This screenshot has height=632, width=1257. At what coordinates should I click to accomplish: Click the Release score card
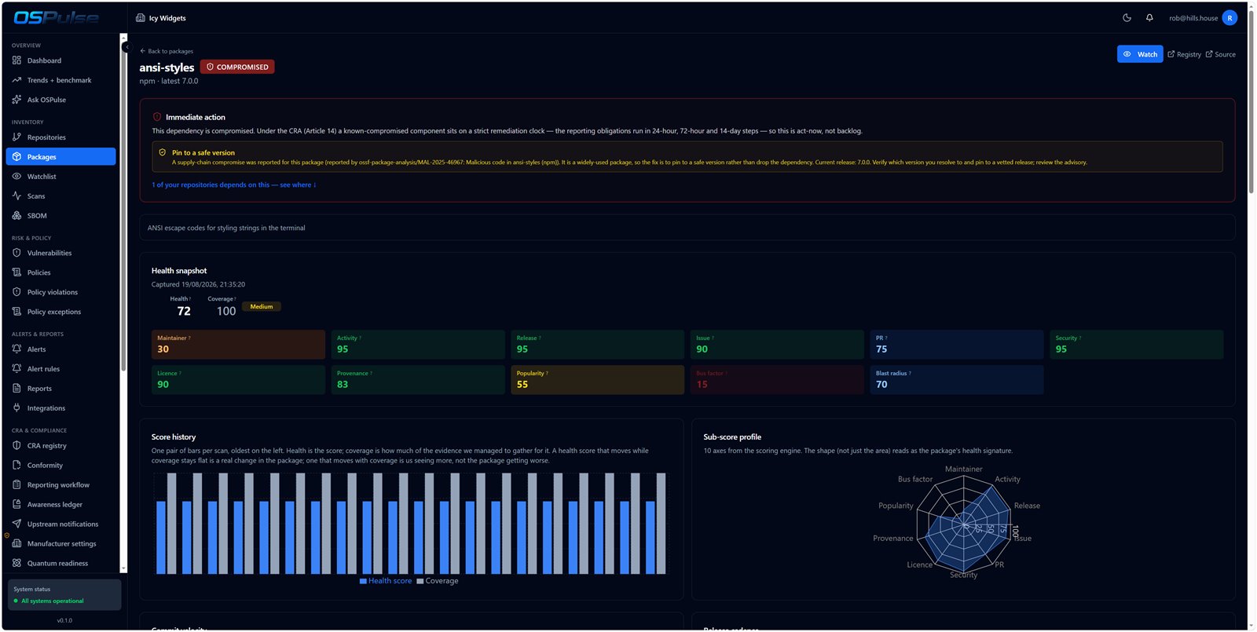[x=598, y=345]
